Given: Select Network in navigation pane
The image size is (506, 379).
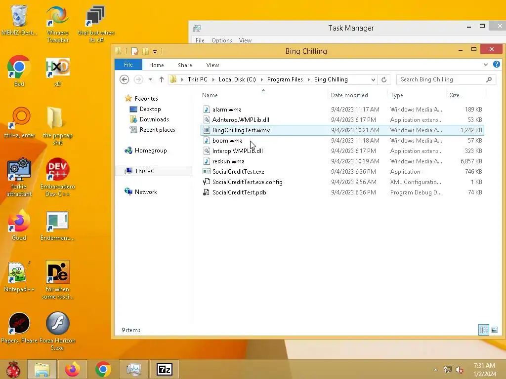Looking at the screenshot, I should (x=146, y=192).
